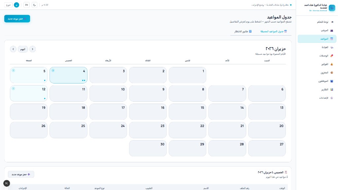The height and width of the screenshot is (190, 338).
Task: Click خروج logout button
Action: 8,5
